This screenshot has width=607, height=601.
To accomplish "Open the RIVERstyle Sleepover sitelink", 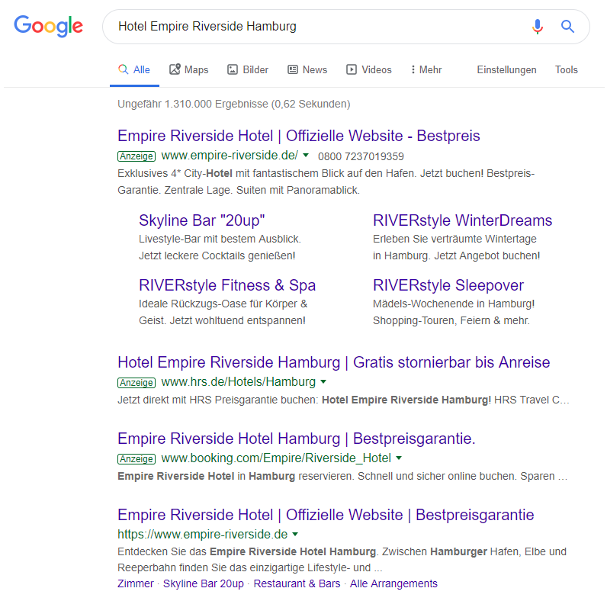I will (x=448, y=285).
